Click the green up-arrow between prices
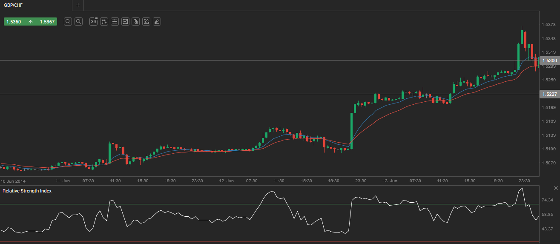560x244 pixels. (31, 21)
